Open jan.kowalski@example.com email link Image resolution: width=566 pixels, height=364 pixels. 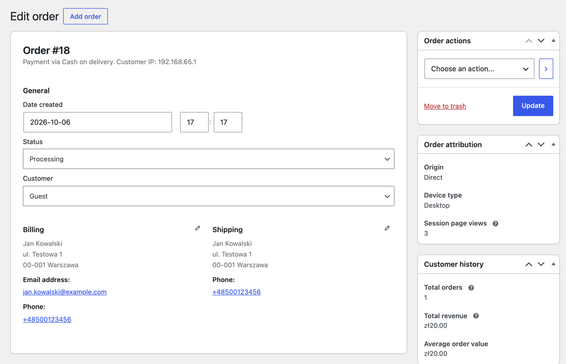65,292
